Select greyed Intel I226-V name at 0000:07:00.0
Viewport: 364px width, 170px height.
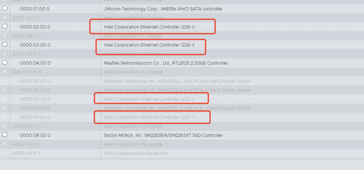[x=149, y=117]
